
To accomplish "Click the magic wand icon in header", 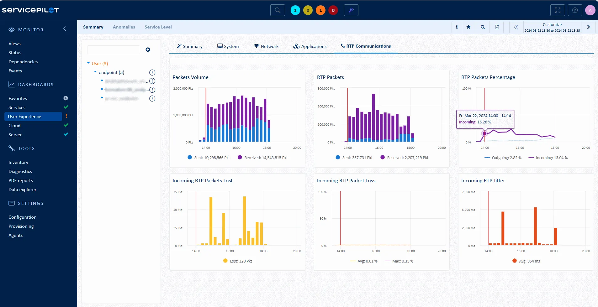I will coord(351,10).
